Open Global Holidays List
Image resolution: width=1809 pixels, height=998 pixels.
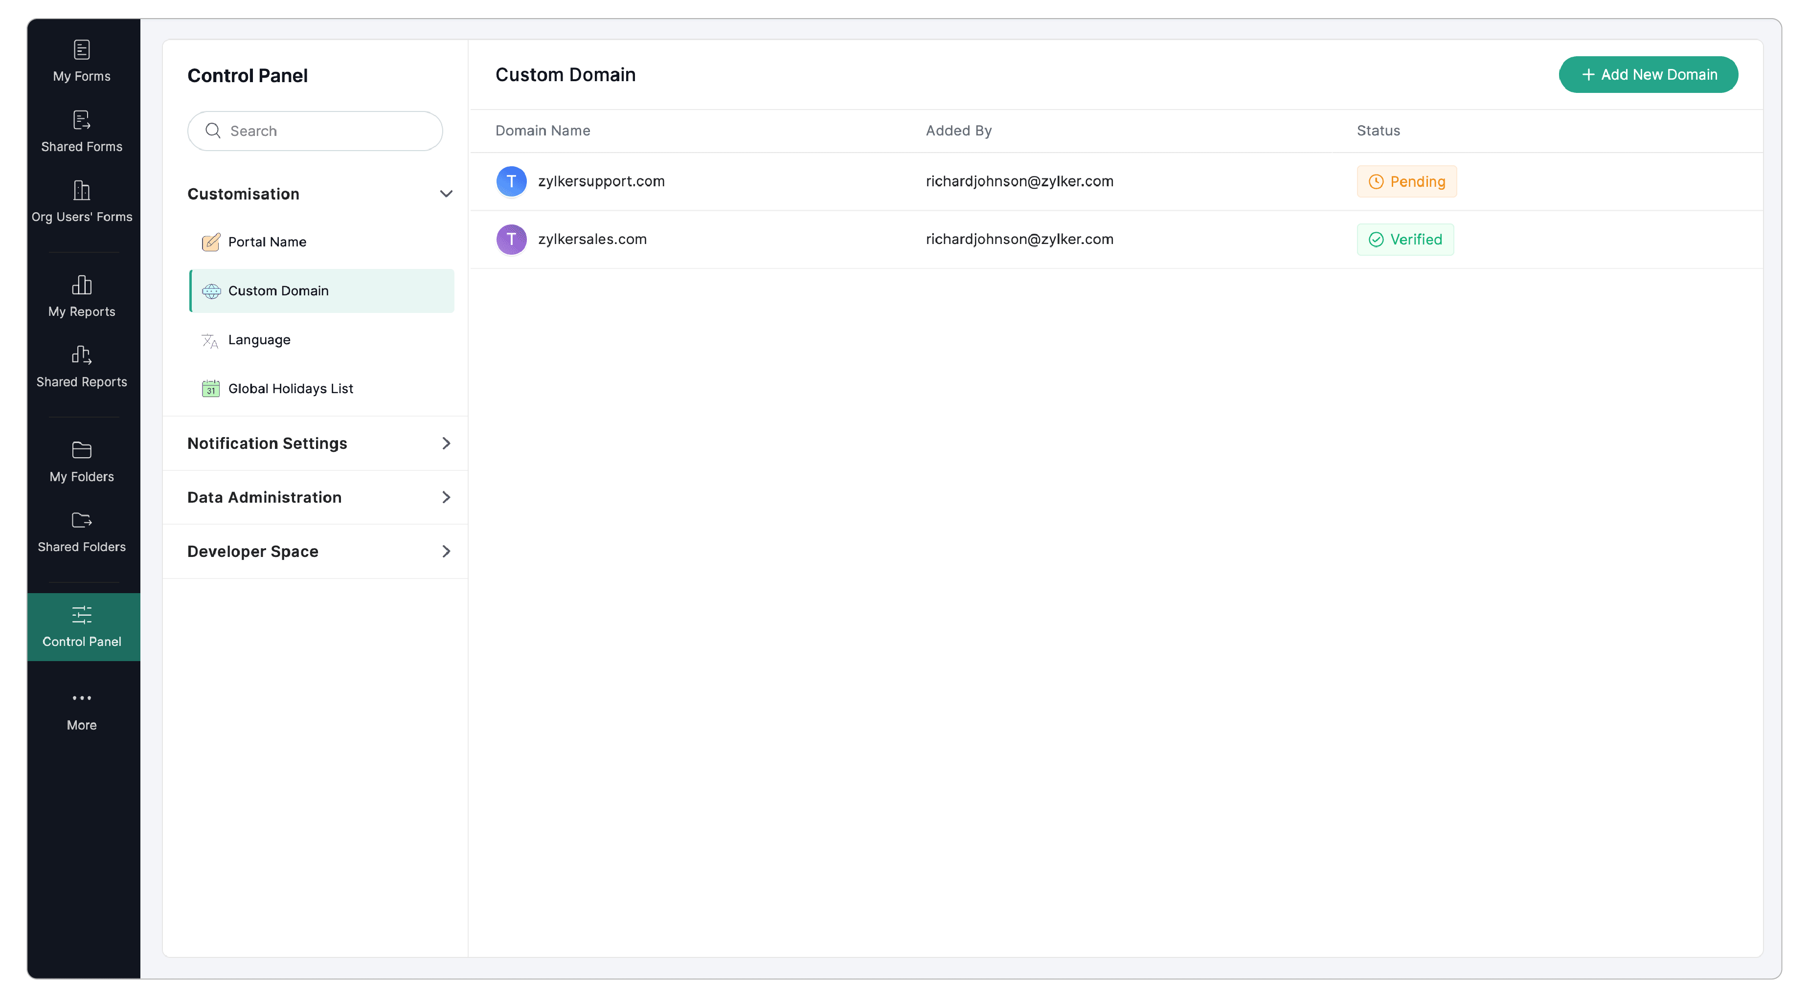pos(290,388)
